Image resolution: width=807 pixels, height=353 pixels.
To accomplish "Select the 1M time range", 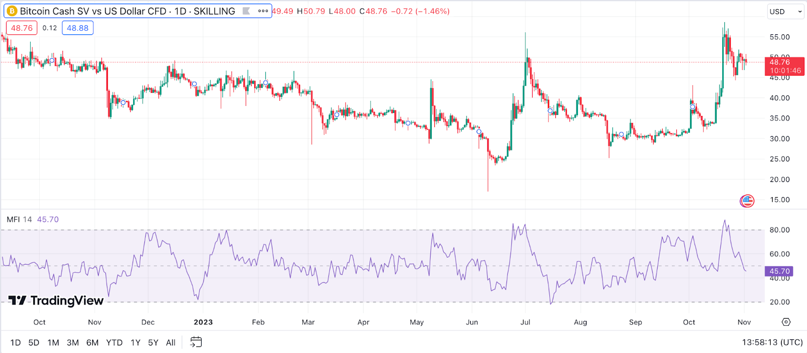I will click(x=53, y=343).
